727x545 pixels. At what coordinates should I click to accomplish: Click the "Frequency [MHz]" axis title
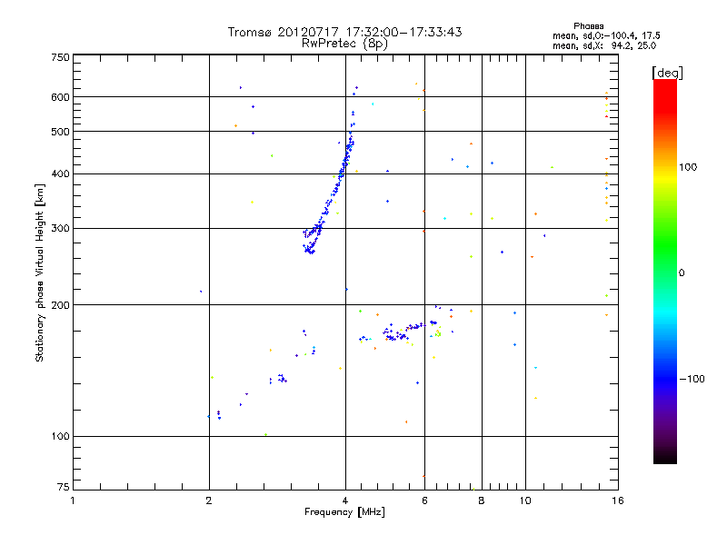(344, 512)
